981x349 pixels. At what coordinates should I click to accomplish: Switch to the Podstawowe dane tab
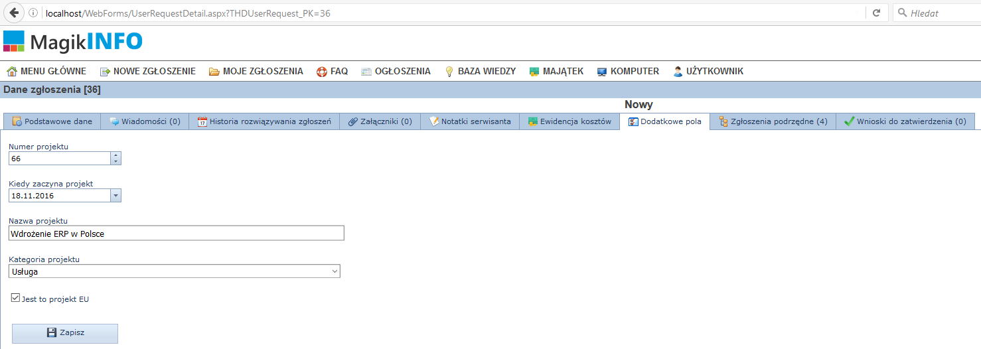click(52, 121)
